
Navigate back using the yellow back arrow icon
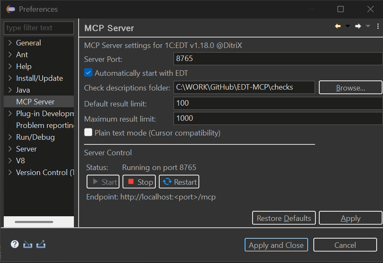click(x=337, y=26)
